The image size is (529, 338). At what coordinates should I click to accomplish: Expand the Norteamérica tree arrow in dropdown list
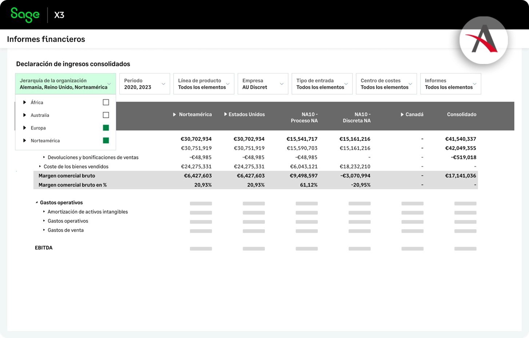[x=24, y=141]
